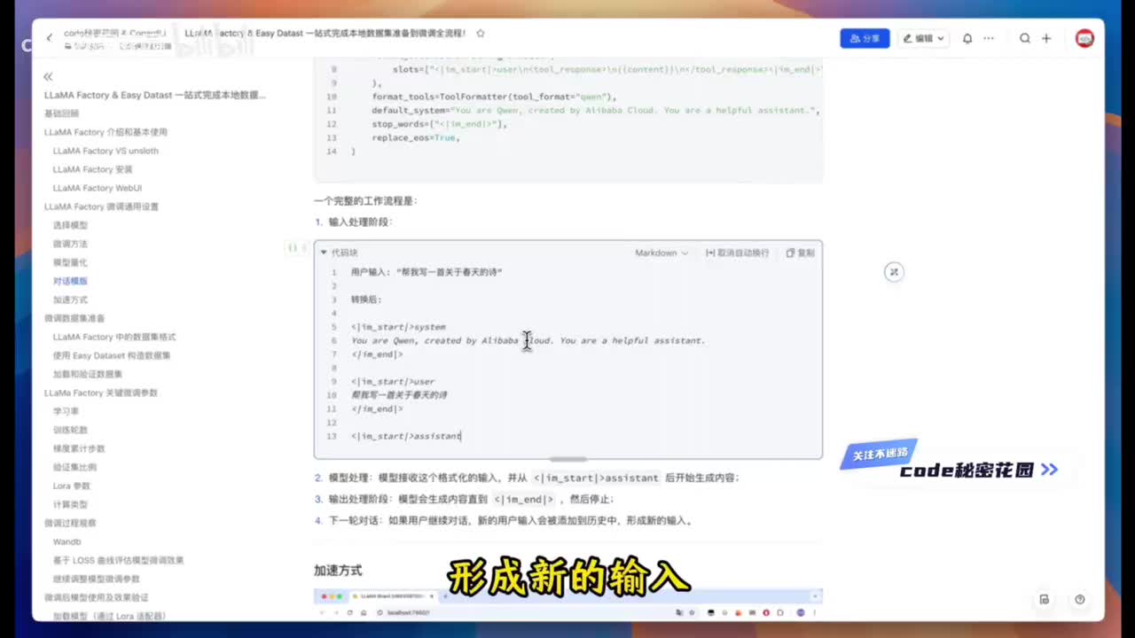Go to LLaMA Factory 介绍和基本使用 section

106,132
